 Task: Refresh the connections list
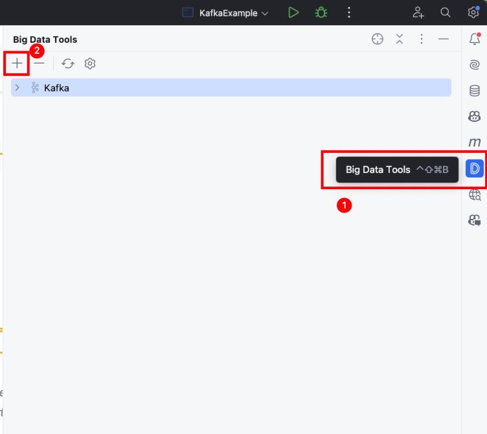68,63
